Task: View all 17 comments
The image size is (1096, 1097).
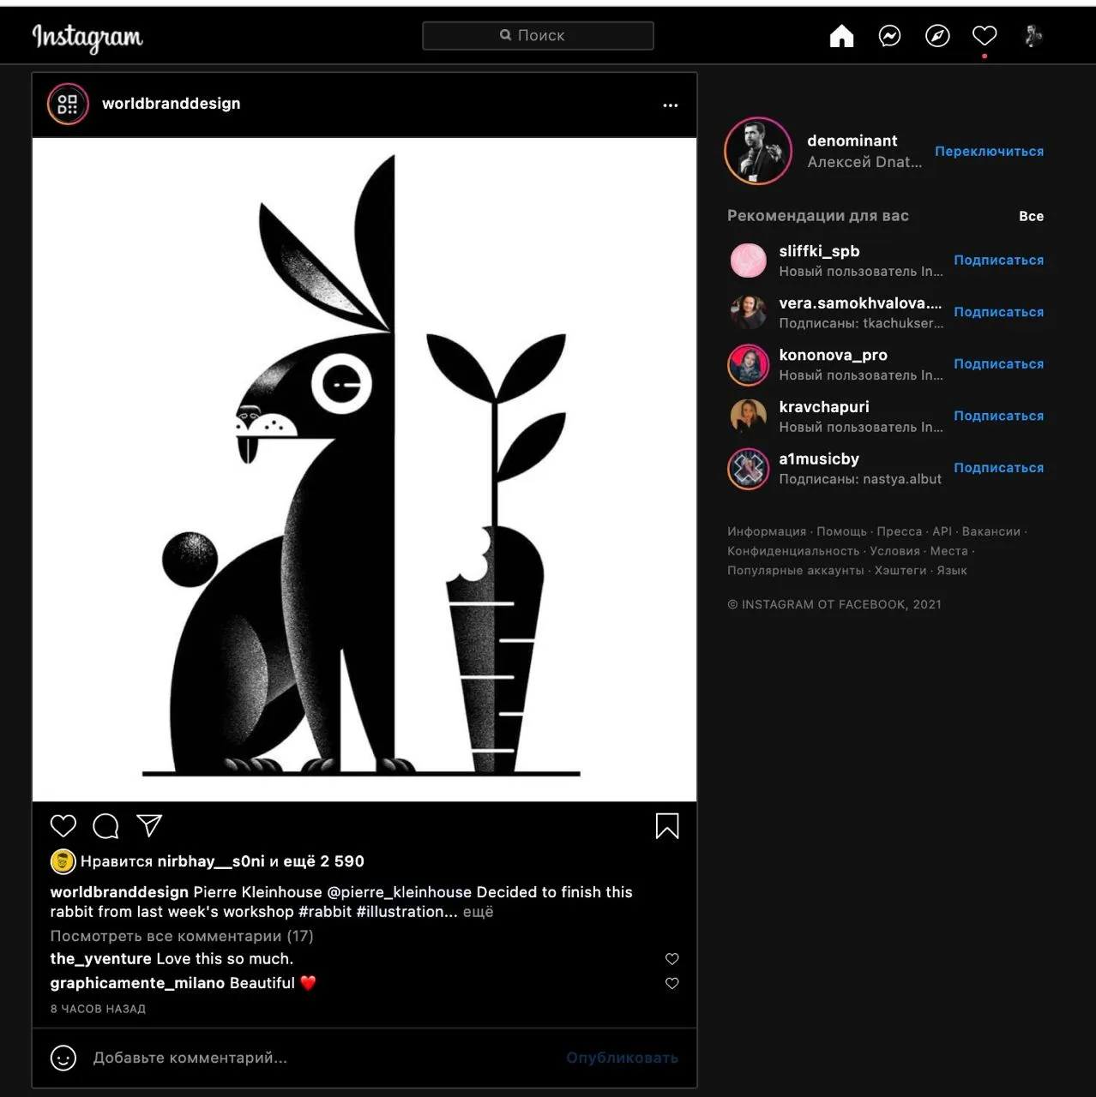Action: (x=182, y=936)
